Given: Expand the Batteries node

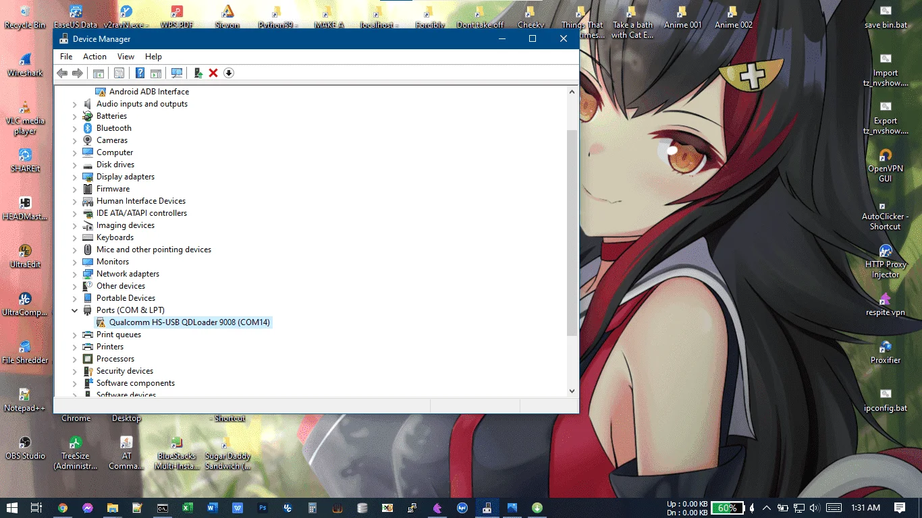Looking at the screenshot, I should (x=75, y=117).
